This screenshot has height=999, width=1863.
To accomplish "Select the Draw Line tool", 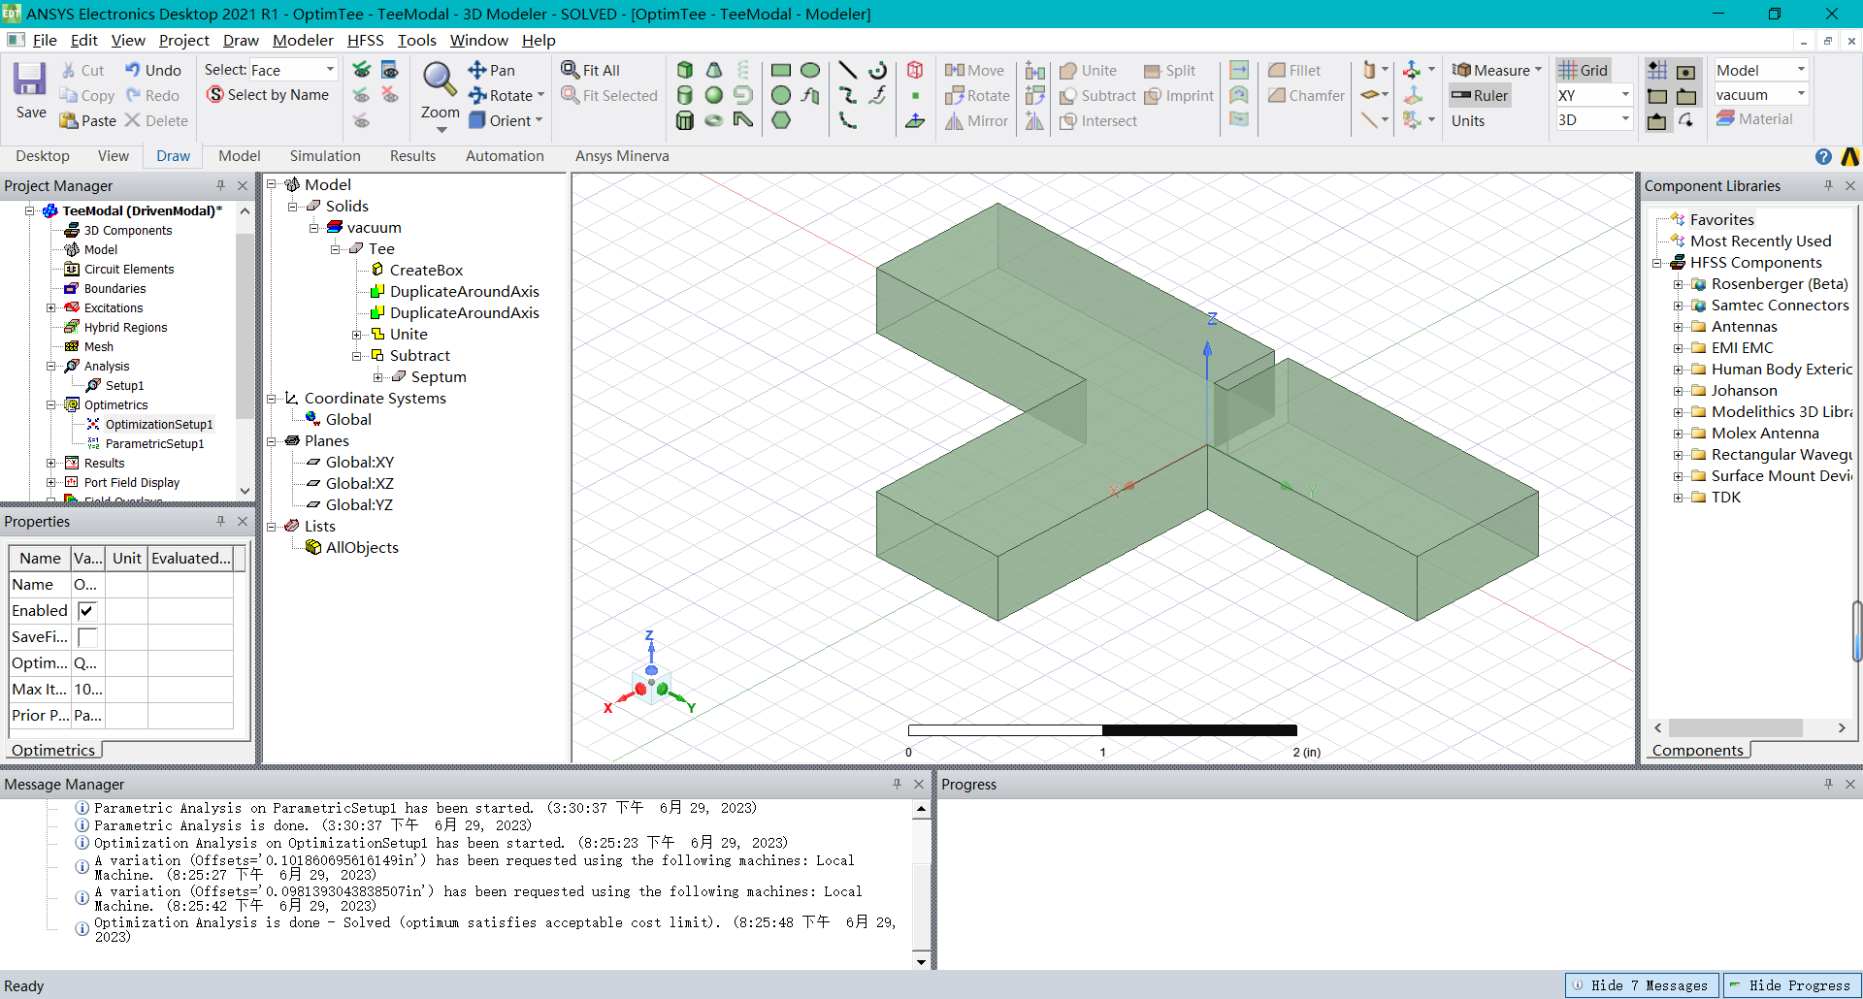I will 847,70.
